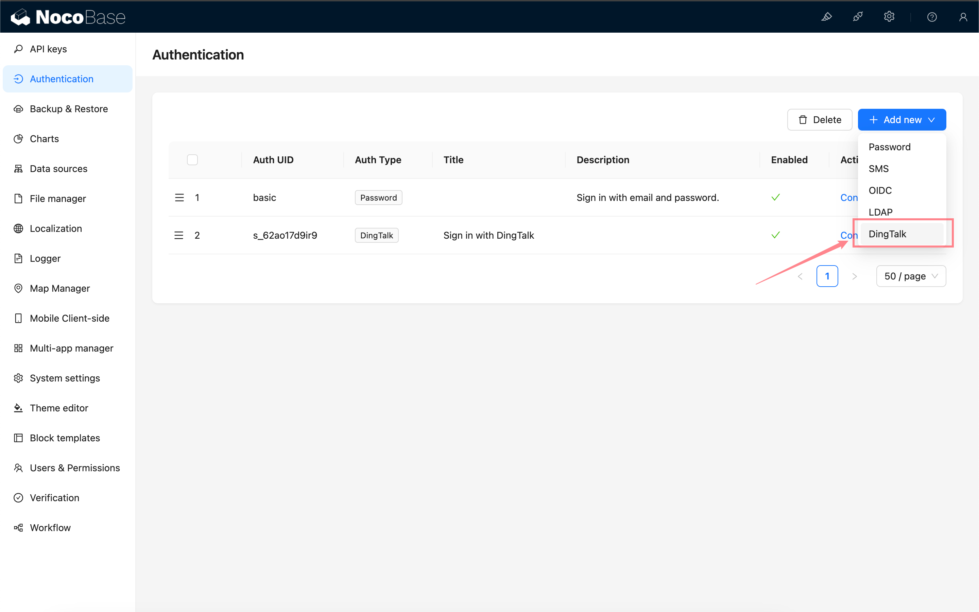Open the plugin manager icon

tap(858, 17)
